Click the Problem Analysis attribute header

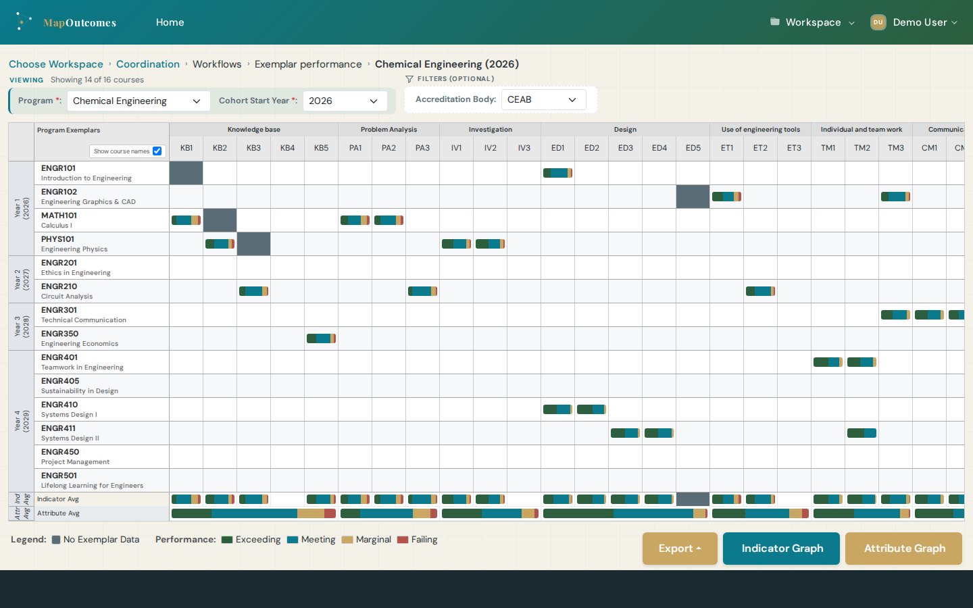click(389, 130)
